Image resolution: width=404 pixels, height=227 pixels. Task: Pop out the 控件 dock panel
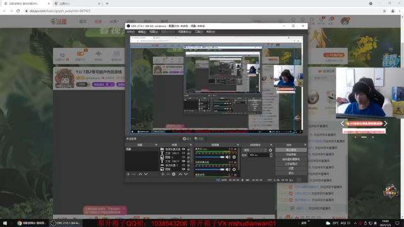pyautogui.click(x=305, y=145)
